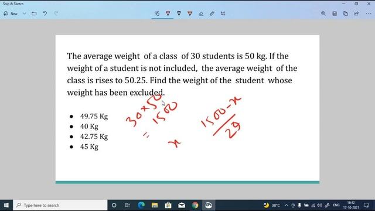Click the Snip & Sketch taskbar icon

209,205
